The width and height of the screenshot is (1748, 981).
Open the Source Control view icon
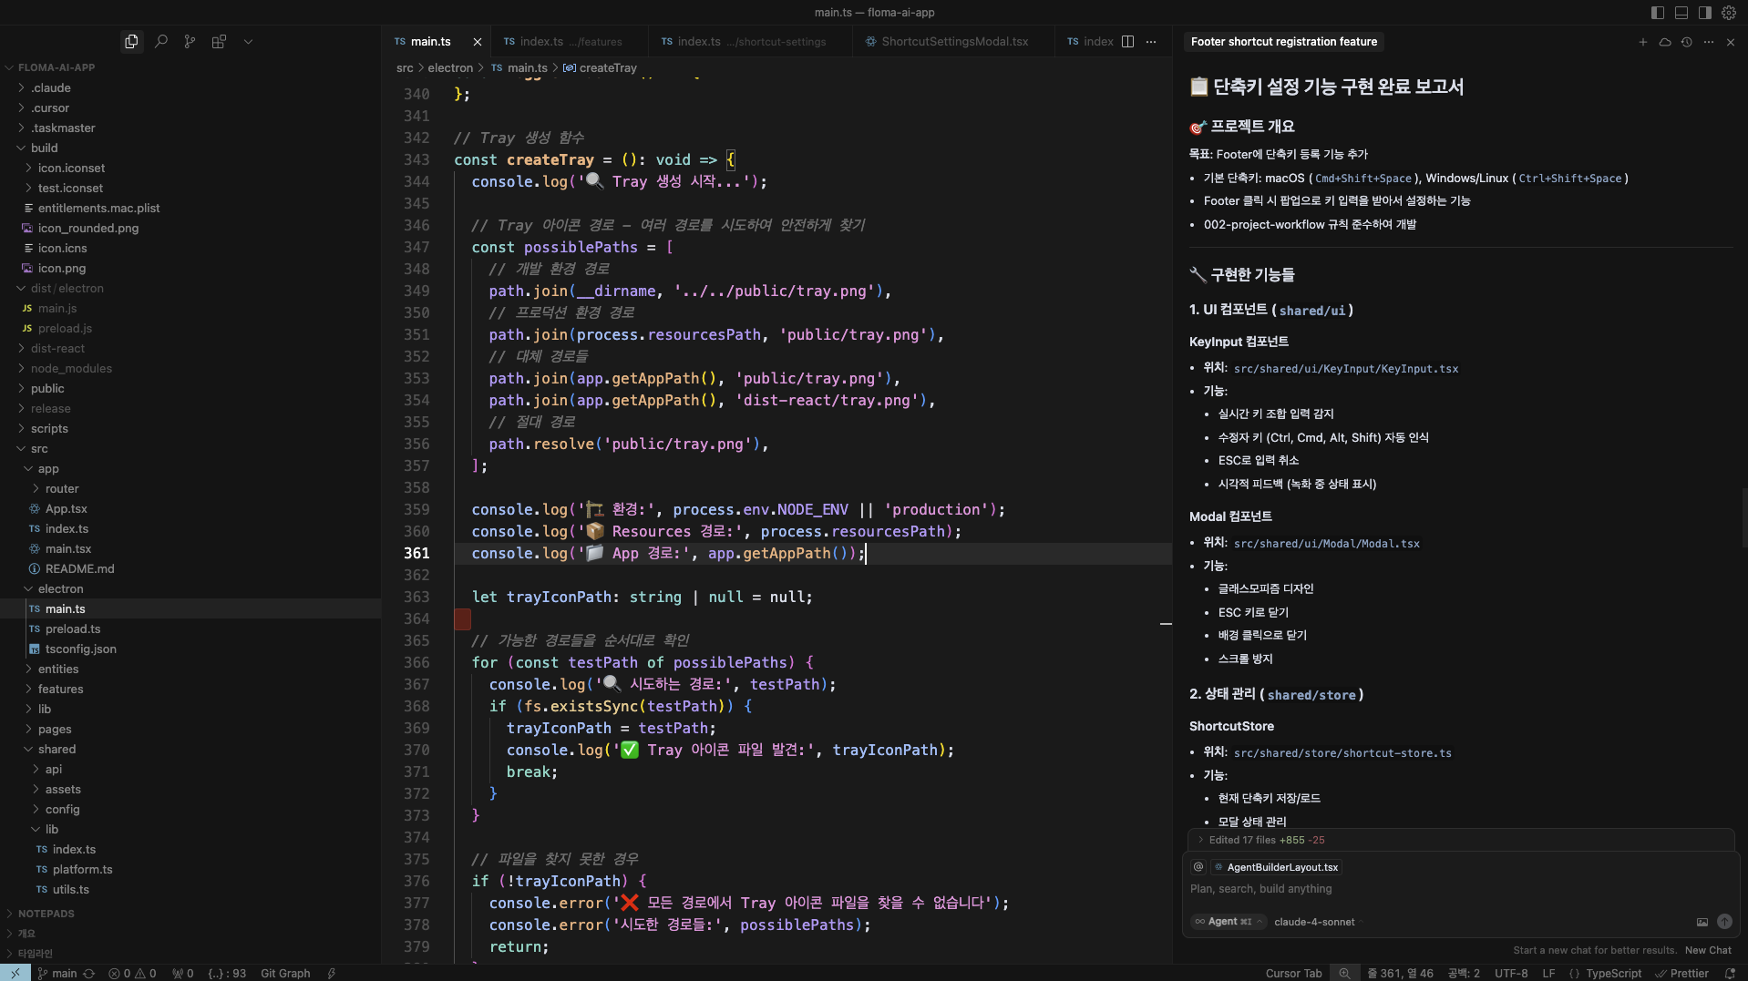pos(190,42)
